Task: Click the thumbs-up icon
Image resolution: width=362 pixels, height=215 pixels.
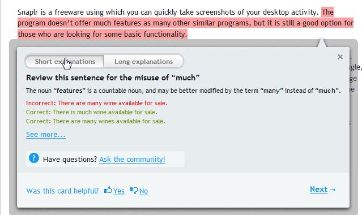Action: pyautogui.click(x=108, y=190)
